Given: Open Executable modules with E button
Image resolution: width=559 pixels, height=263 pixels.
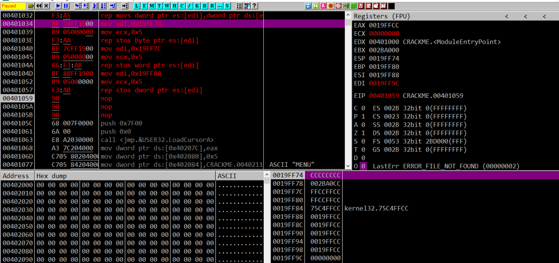Looking at the screenshot, I should [x=144, y=6].
